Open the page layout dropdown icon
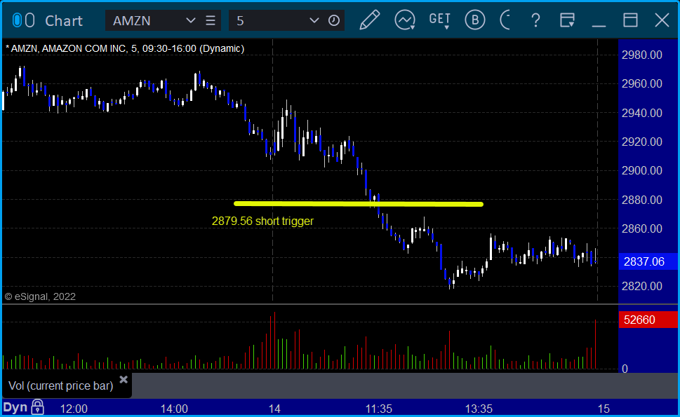680x417 pixels. click(x=567, y=20)
